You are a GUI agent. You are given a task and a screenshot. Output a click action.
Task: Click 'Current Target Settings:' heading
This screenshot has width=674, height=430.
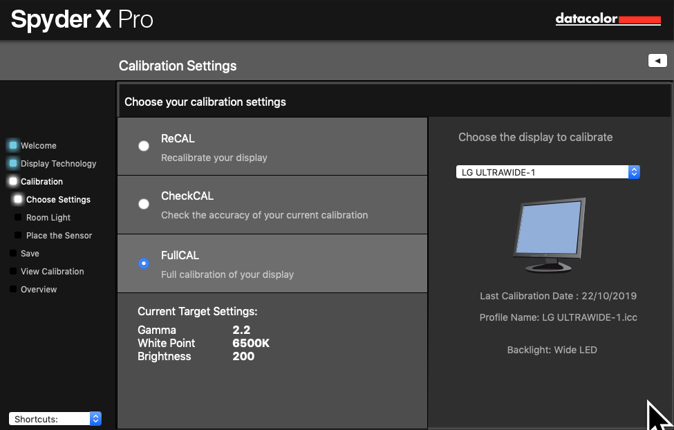coord(197,311)
